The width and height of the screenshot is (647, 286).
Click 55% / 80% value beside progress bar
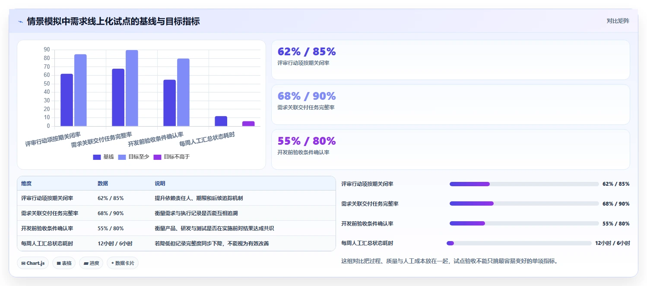click(x=616, y=223)
